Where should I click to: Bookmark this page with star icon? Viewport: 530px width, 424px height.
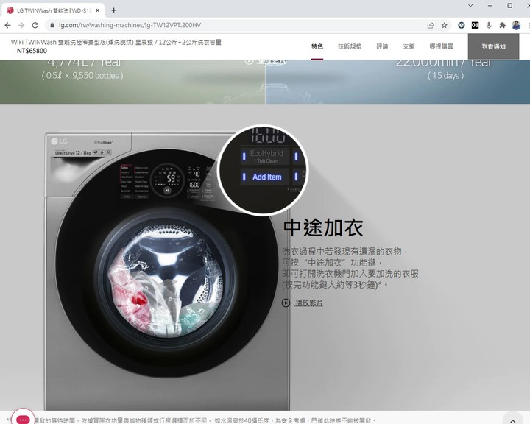[445, 25]
